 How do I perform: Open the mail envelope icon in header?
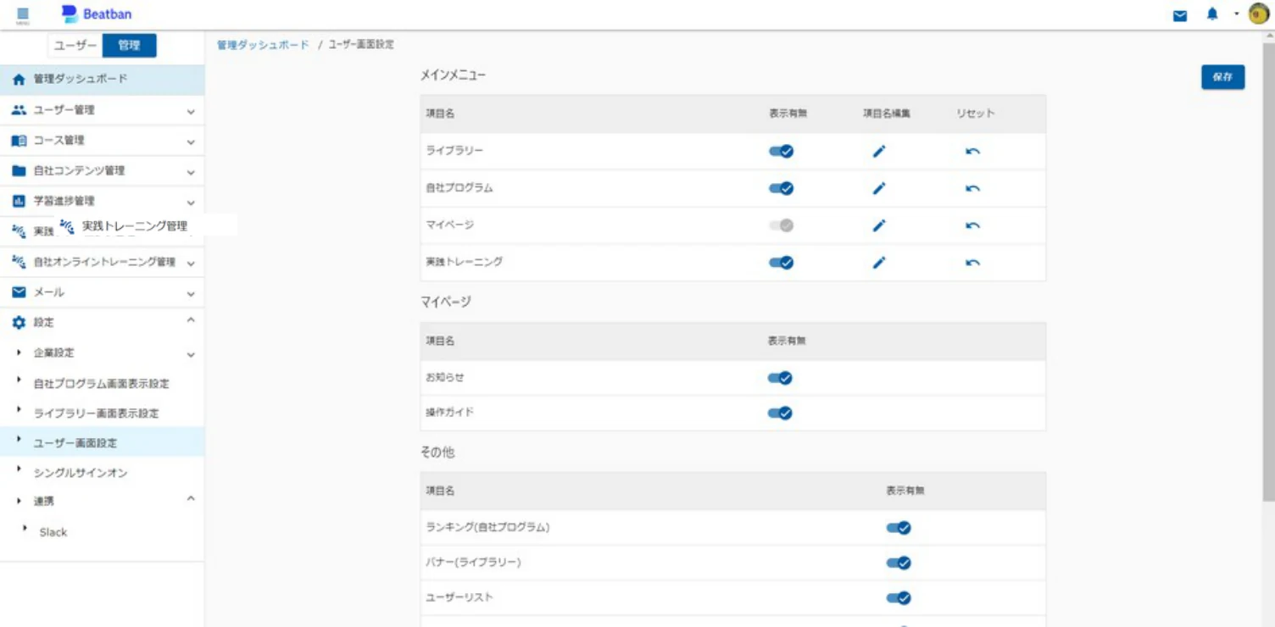click(1180, 15)
